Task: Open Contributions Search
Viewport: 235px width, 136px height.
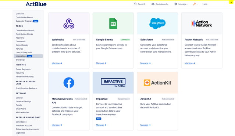Action: [x=25, y=31]
